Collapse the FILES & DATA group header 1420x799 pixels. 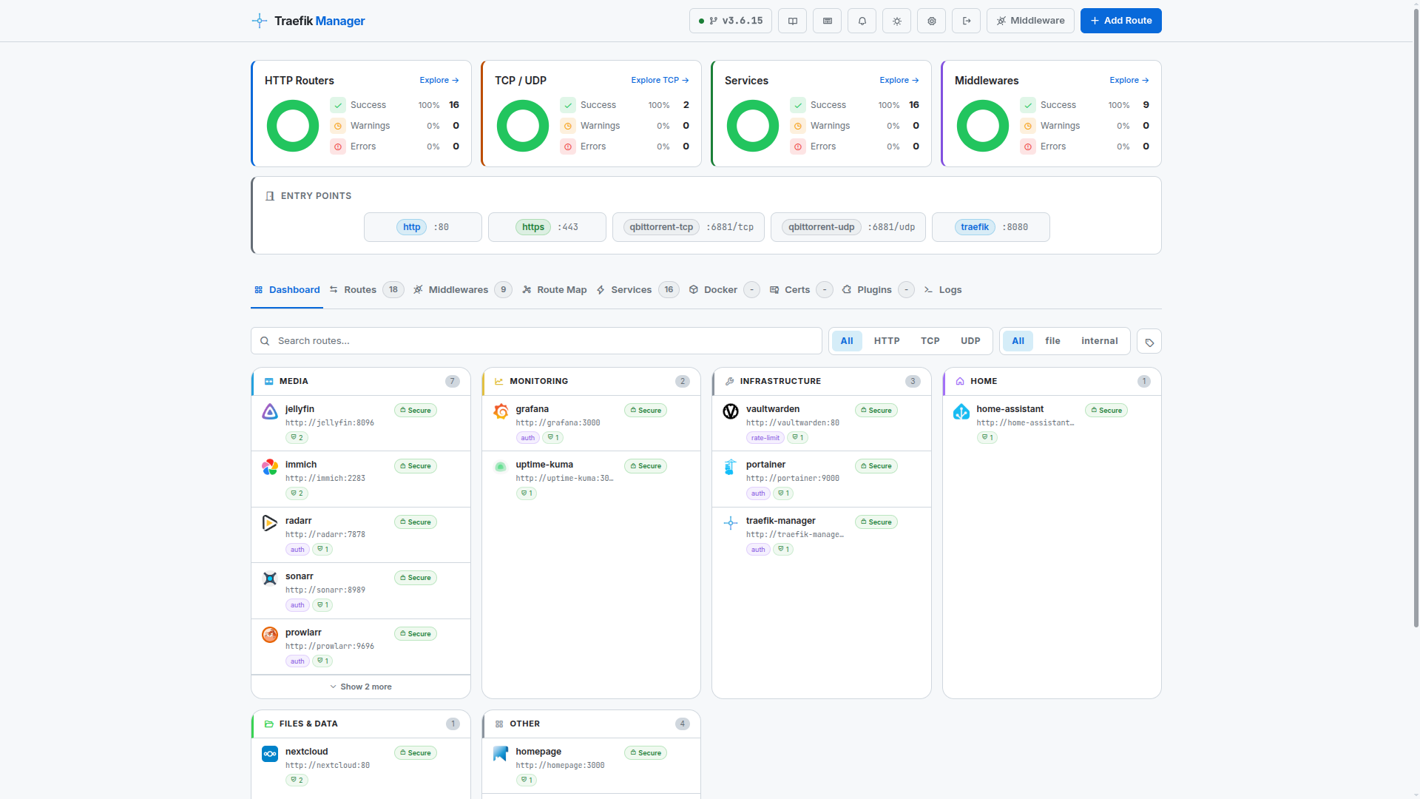(361, 724)
